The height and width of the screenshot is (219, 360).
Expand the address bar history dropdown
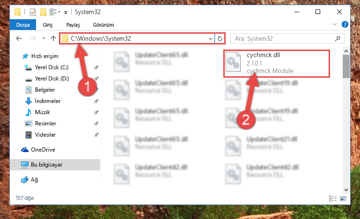click(210, 38)
